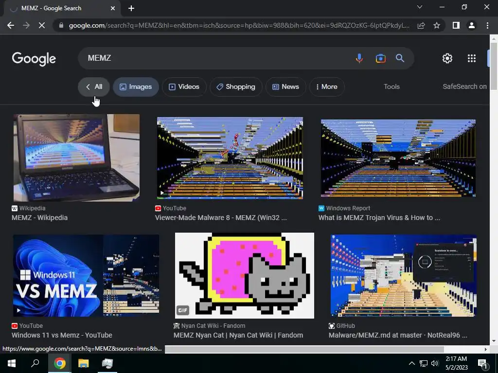
Task: Close the MEMZ - Google Search tab
Action: (113, 8)
